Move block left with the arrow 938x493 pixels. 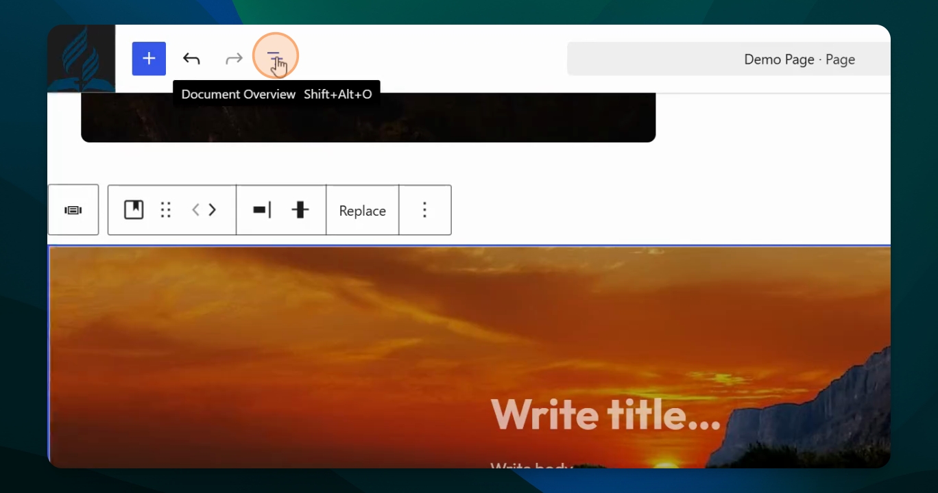click(x=195, y=210)
